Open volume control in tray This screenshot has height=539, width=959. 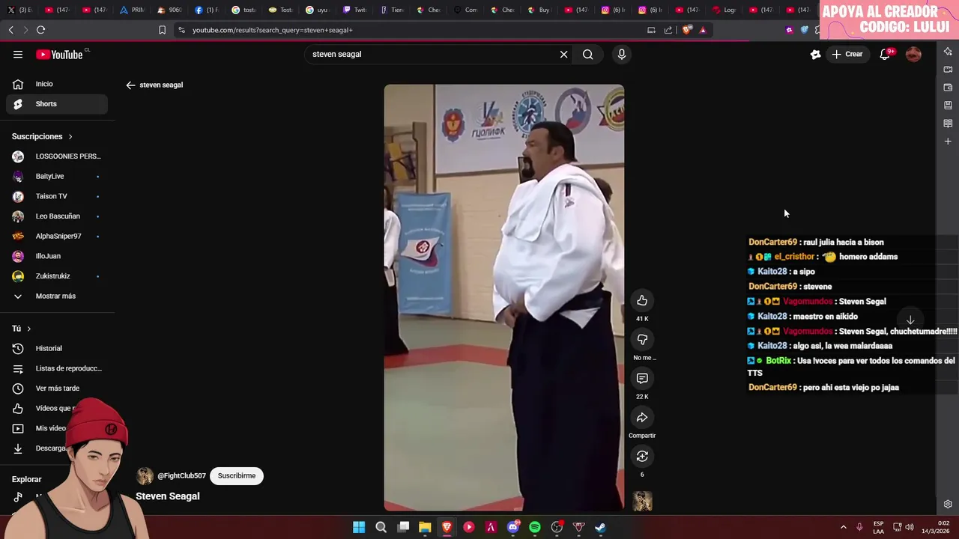click(x=910, y=527)
